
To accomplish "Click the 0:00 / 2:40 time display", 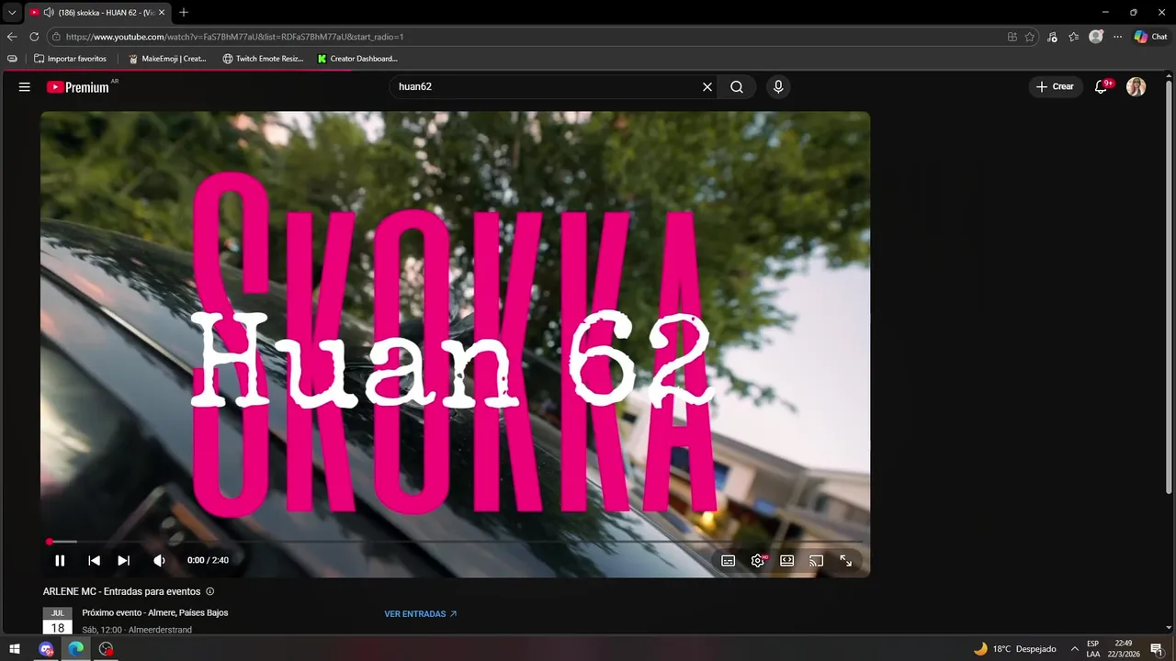I will tap(208, 560).
